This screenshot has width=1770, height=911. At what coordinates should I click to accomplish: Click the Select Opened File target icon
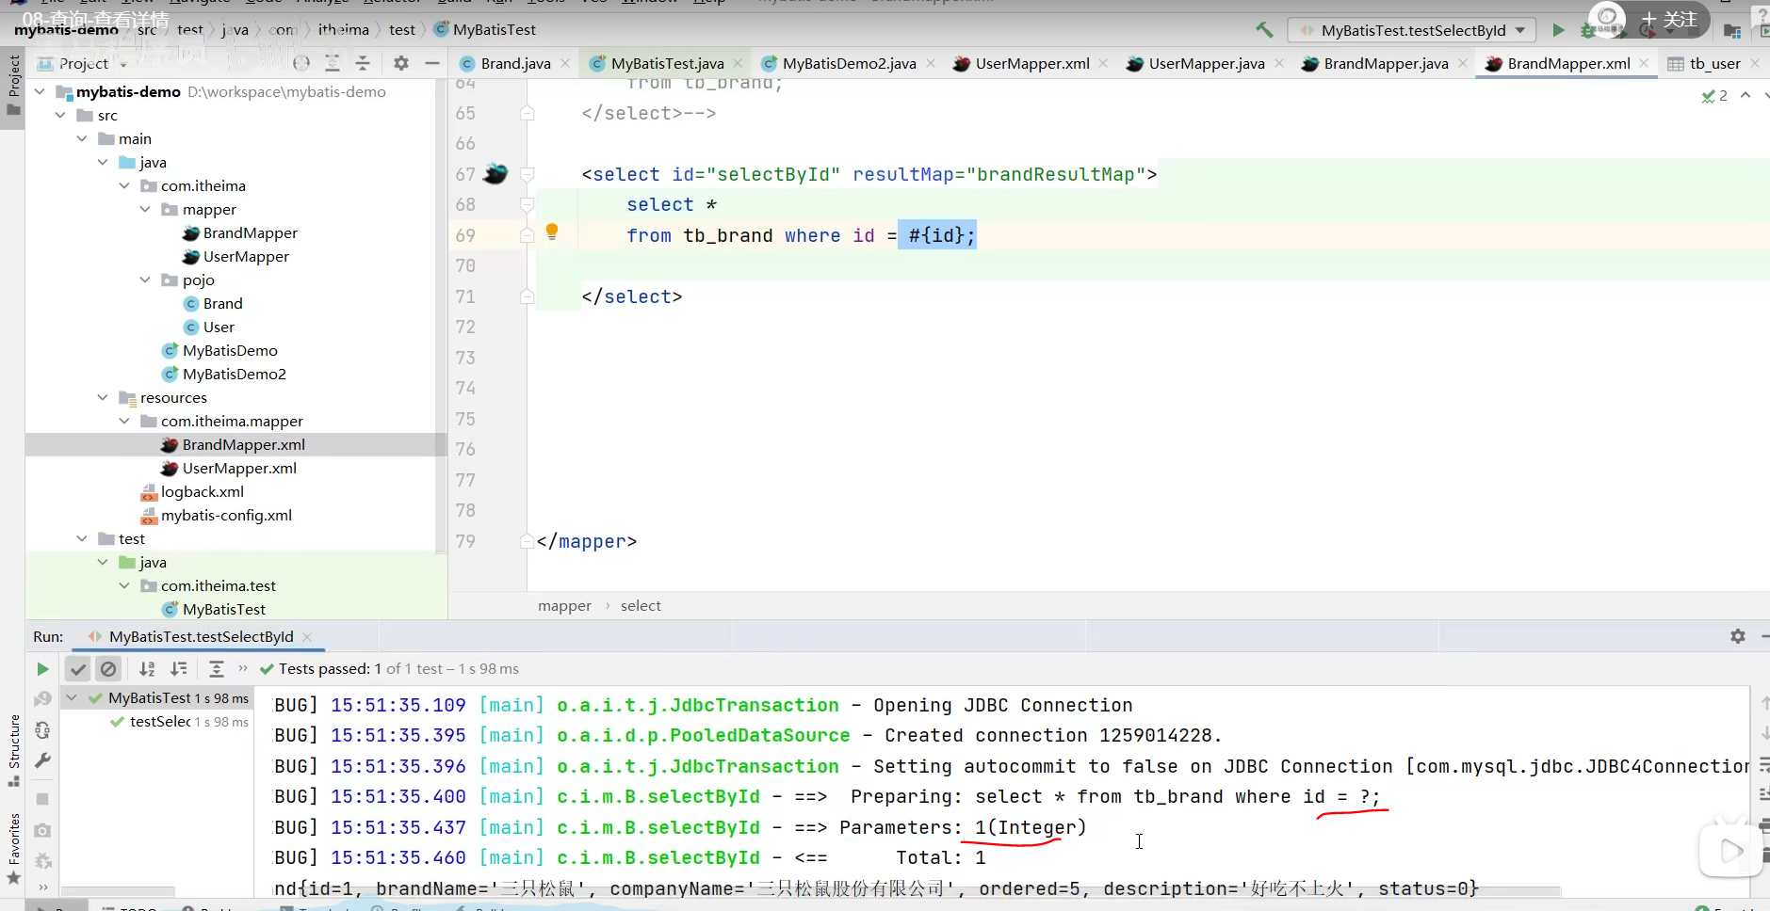click(x=301, y=63)
